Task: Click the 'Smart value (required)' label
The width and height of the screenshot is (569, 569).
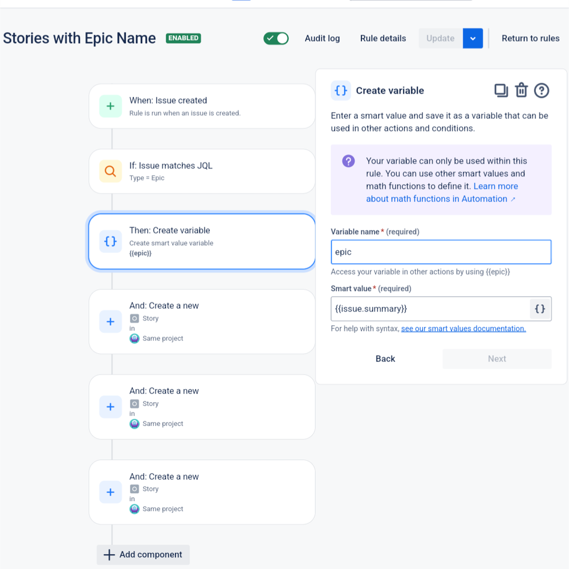Action: coord(371,289)
